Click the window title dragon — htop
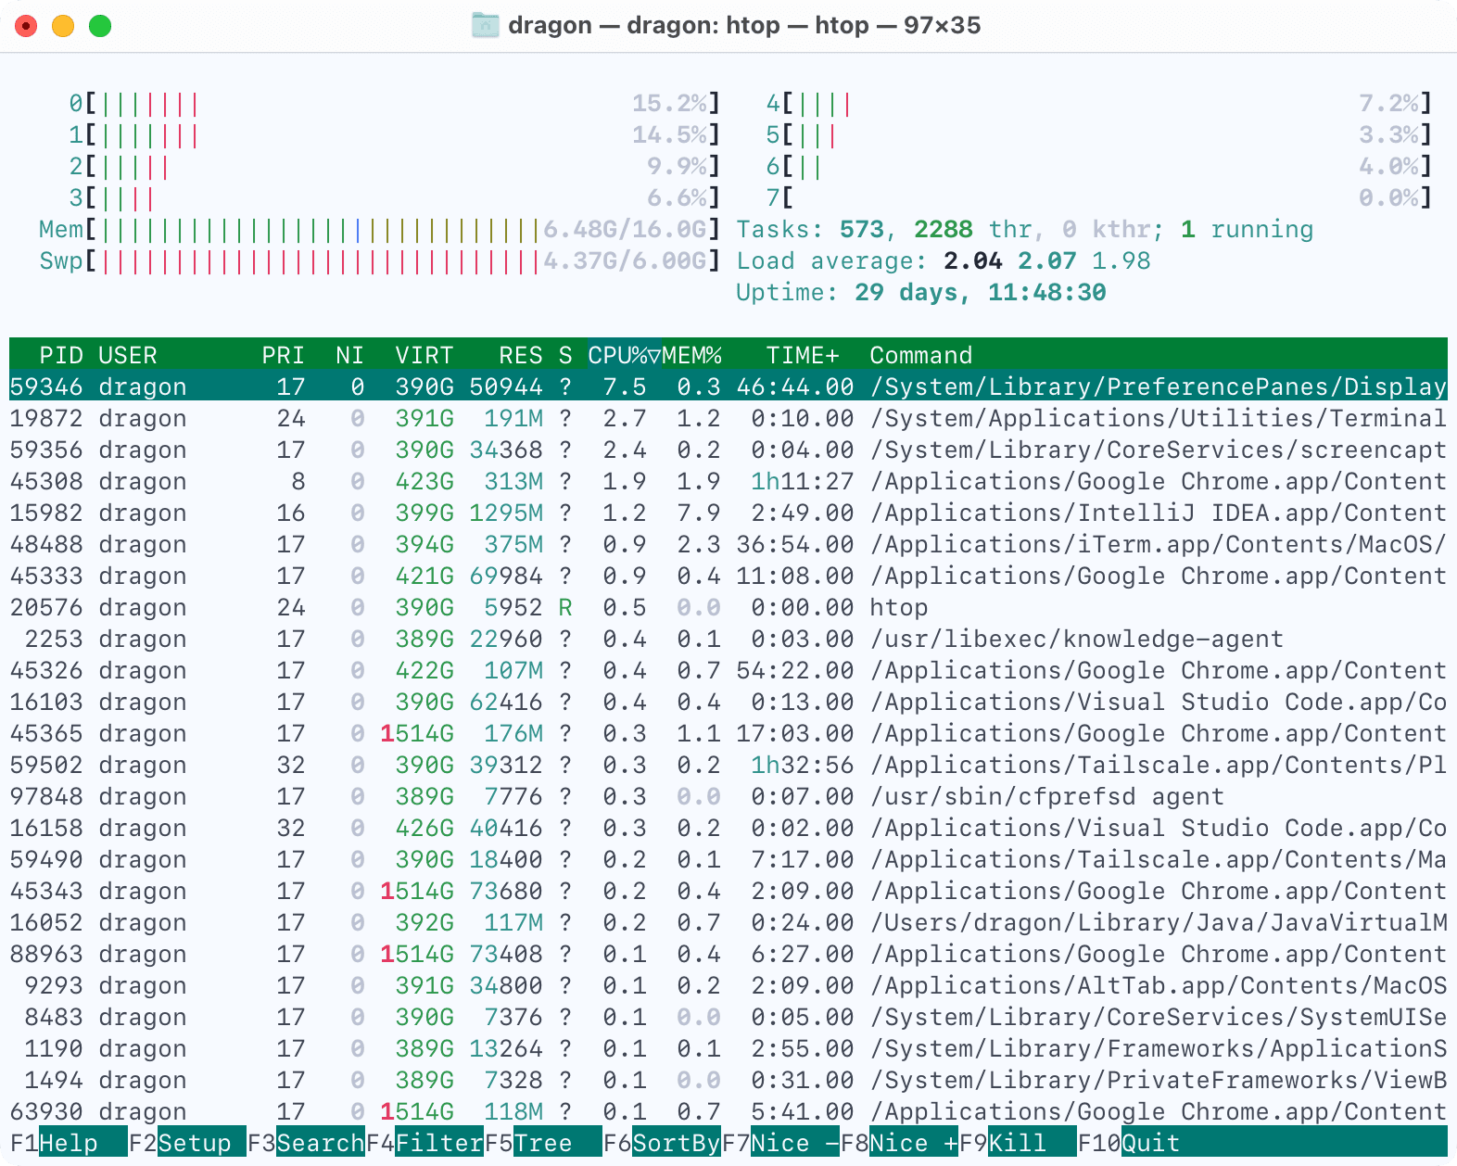 (743, 25)
